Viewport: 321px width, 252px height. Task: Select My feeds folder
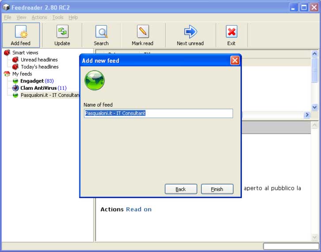(x=22, y=74)
